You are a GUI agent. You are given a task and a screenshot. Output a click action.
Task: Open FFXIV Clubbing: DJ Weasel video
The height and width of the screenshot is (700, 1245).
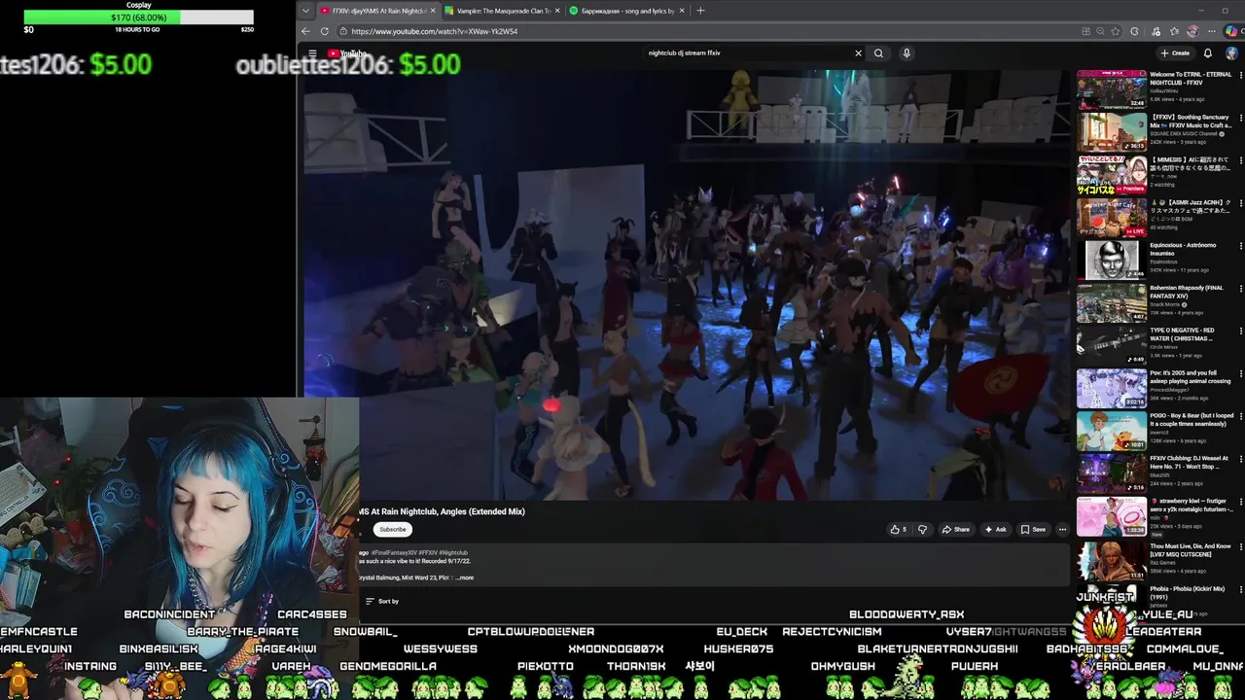pyautogui.click(x=1112, y=473)
